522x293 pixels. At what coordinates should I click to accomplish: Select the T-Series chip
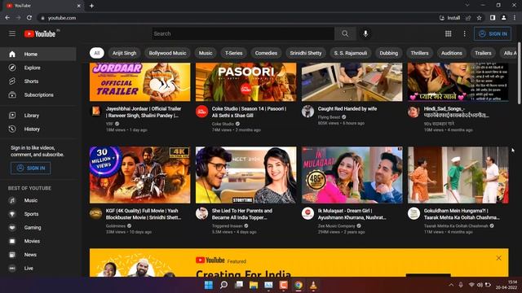pos(234,53)
